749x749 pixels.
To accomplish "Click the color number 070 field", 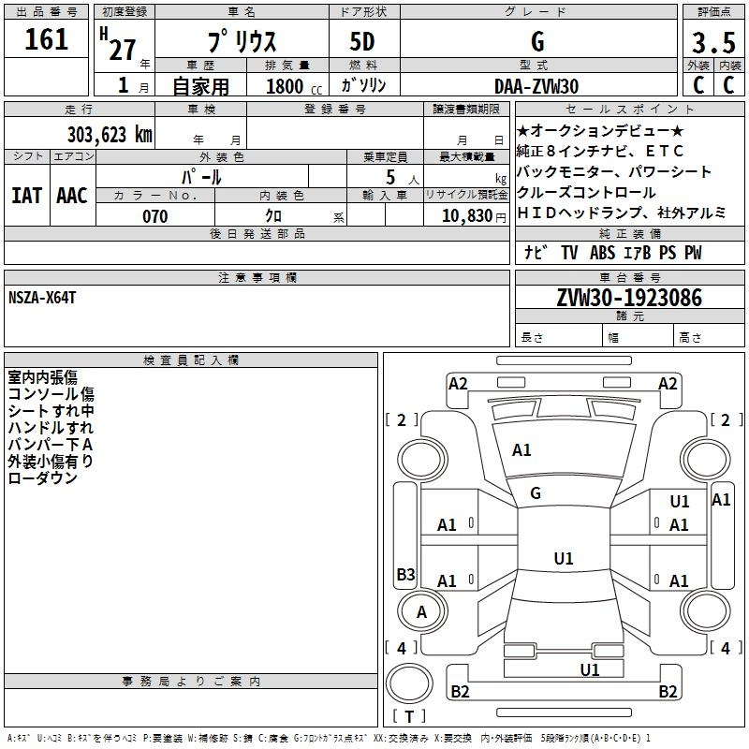I will (154, 216).
